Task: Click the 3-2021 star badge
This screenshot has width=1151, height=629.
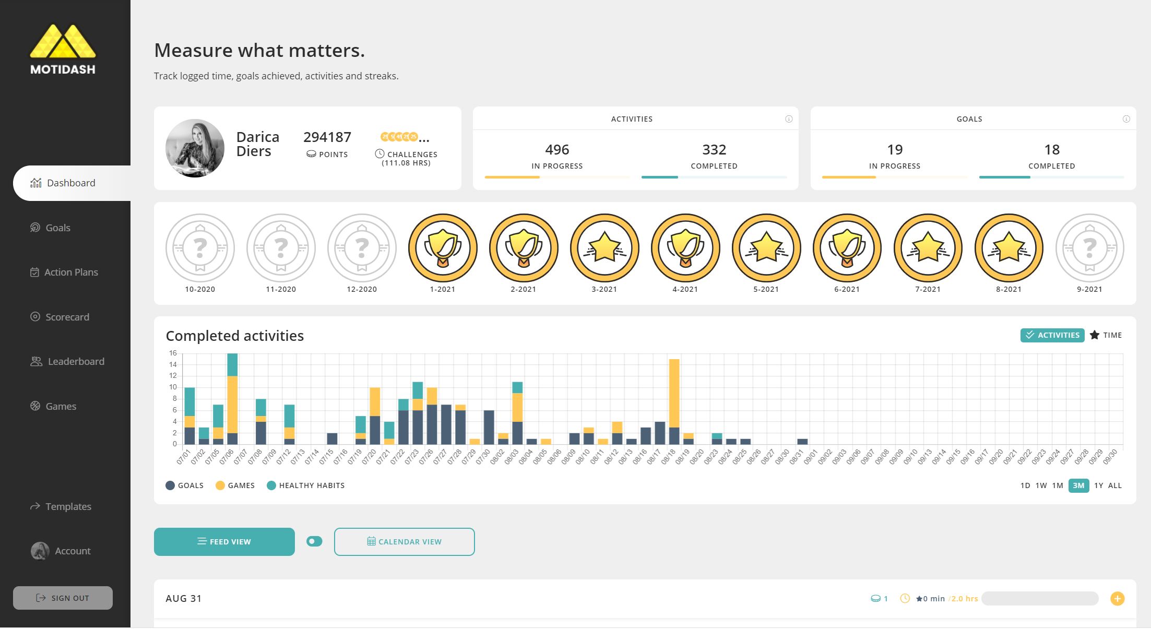Action: (x=604, y=248)
